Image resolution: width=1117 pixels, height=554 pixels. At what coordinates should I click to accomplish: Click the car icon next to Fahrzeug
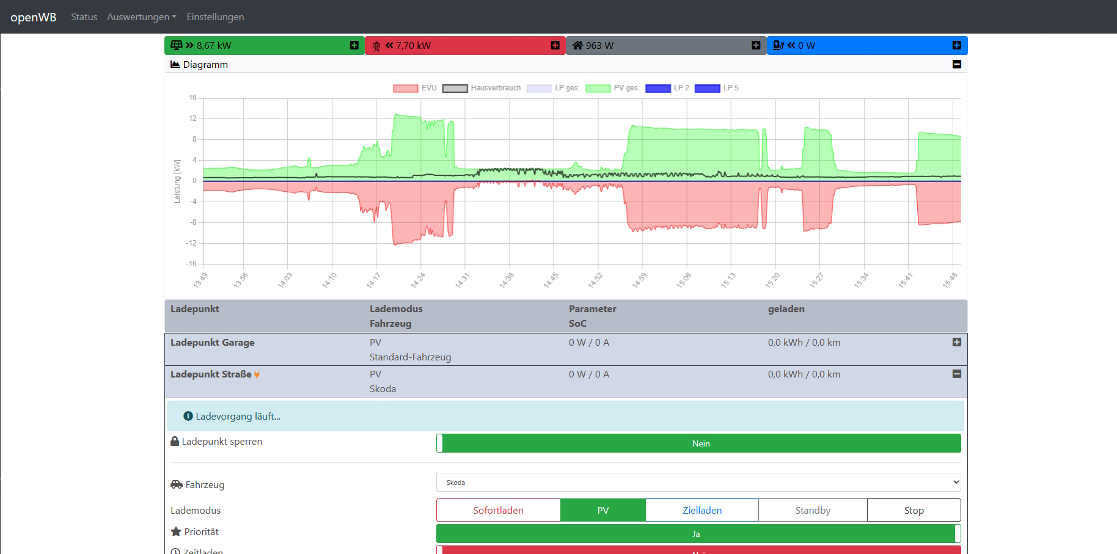[177, 484]
